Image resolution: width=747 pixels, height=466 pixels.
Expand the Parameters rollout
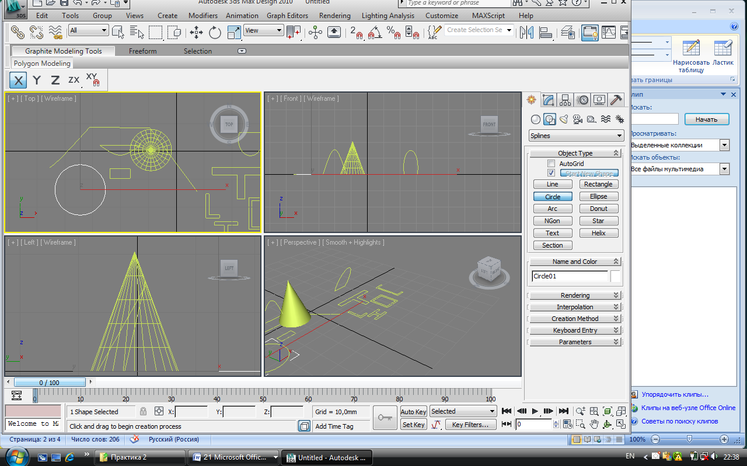click(575, 342)
